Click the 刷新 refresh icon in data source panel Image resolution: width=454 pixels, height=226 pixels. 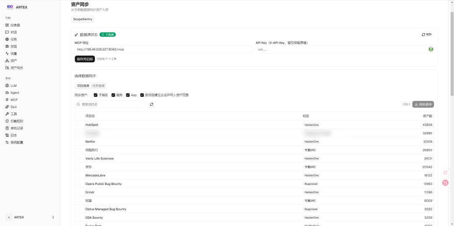(423, 35)
